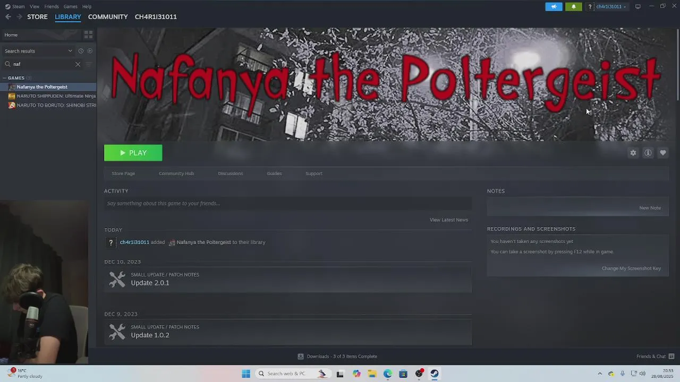Open the Search results collection dropdown
Viewport: 680px width, 382px height.
point(38,51)
